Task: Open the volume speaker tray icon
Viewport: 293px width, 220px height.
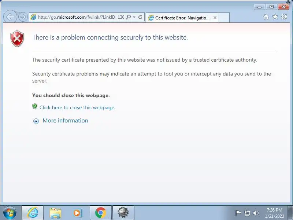Action: [x=256, y=213]
